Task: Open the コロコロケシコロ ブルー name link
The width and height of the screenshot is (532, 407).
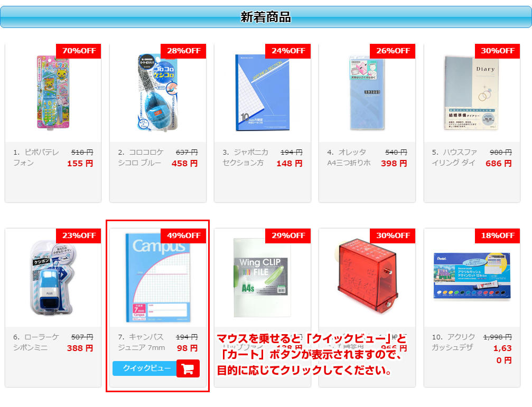Action: (x=141, y=158)
